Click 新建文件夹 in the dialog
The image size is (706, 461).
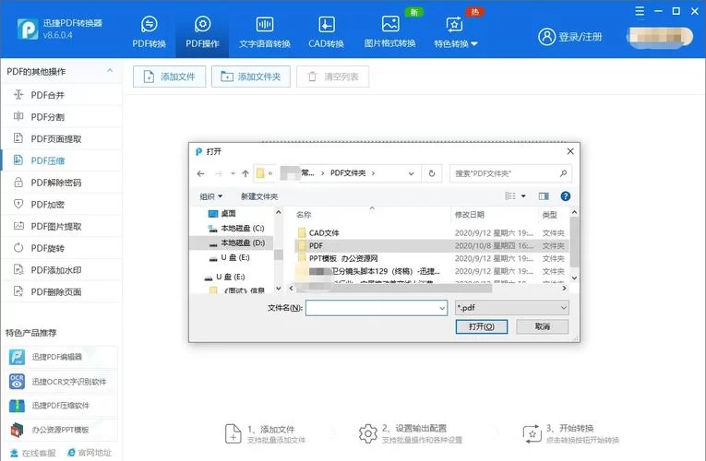pos(259,196)
